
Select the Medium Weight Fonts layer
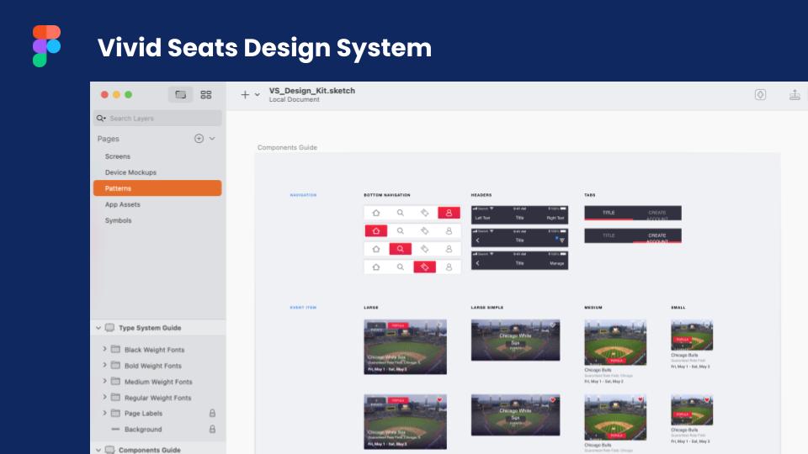pyautogui.click(x=158, y=382)
